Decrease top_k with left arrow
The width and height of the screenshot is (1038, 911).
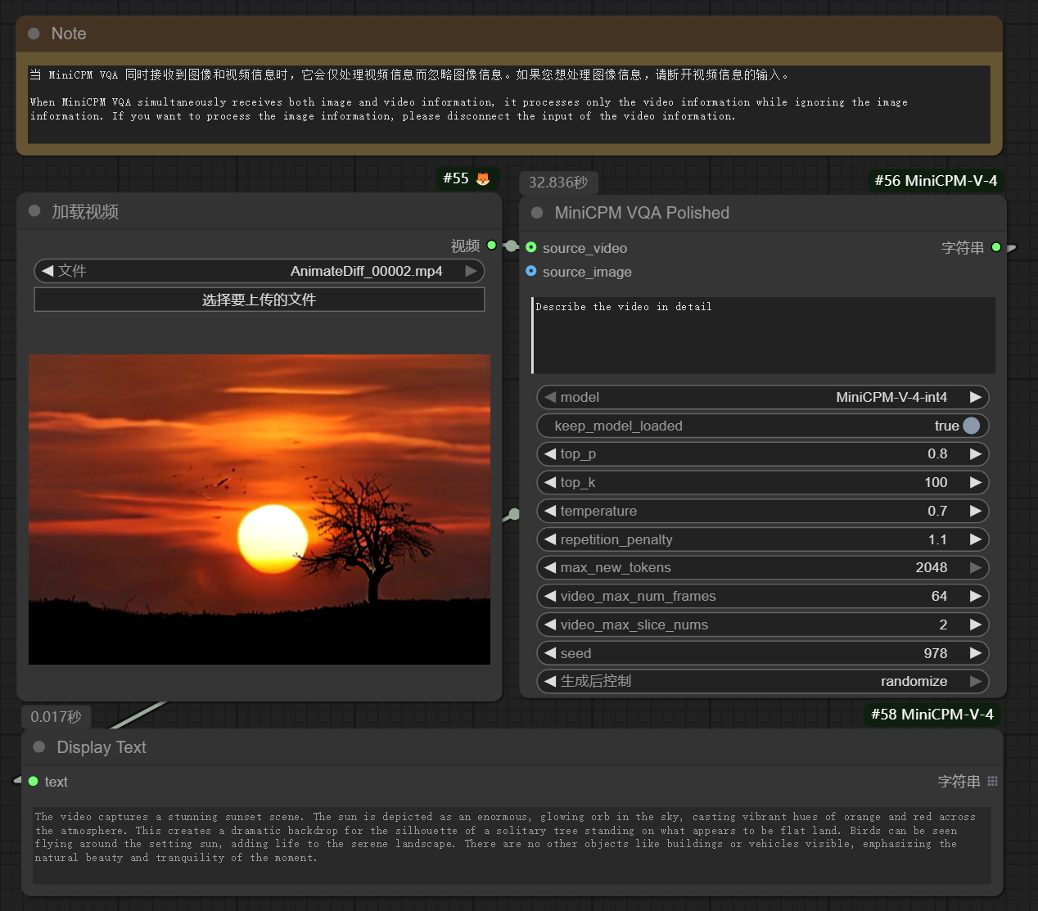coord(550,482)
